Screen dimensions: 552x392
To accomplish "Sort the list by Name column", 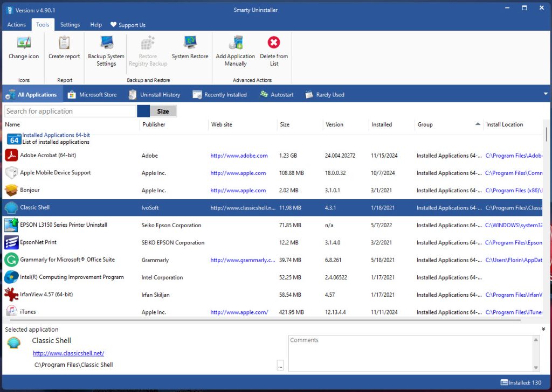I will coord(72,124).
